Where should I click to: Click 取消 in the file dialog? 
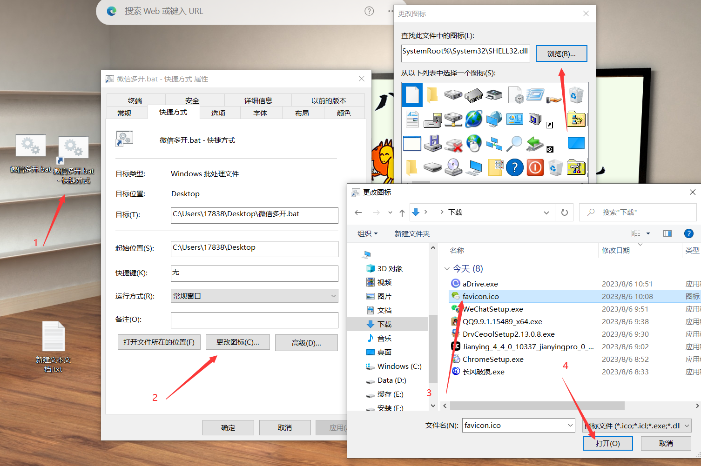click(666, 443)
